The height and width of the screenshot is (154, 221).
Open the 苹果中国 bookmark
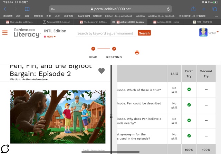[x=38, y=16]
